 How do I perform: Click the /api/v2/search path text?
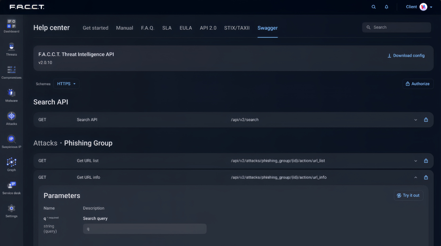[245, 120]
